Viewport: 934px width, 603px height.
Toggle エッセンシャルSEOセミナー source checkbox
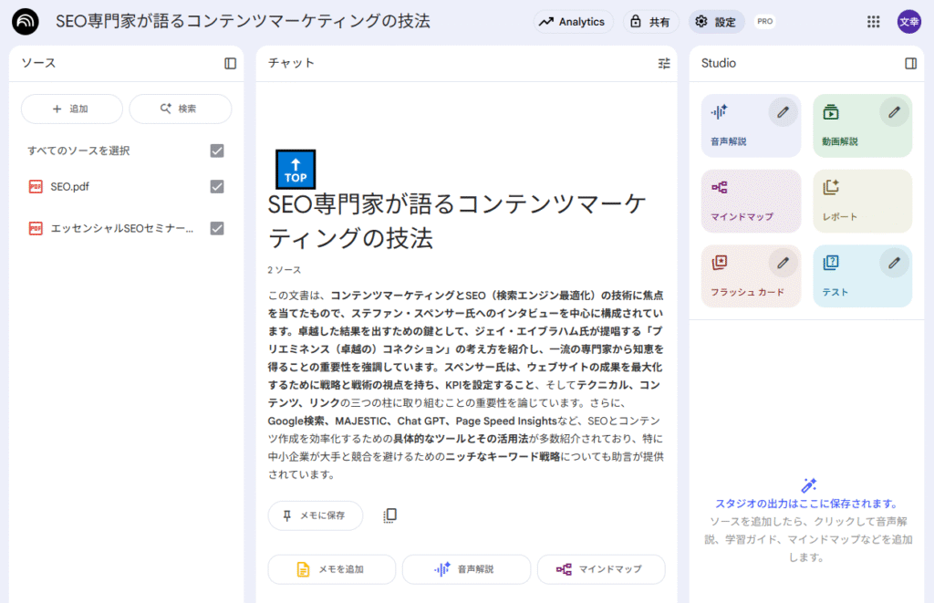pos(217,228)
